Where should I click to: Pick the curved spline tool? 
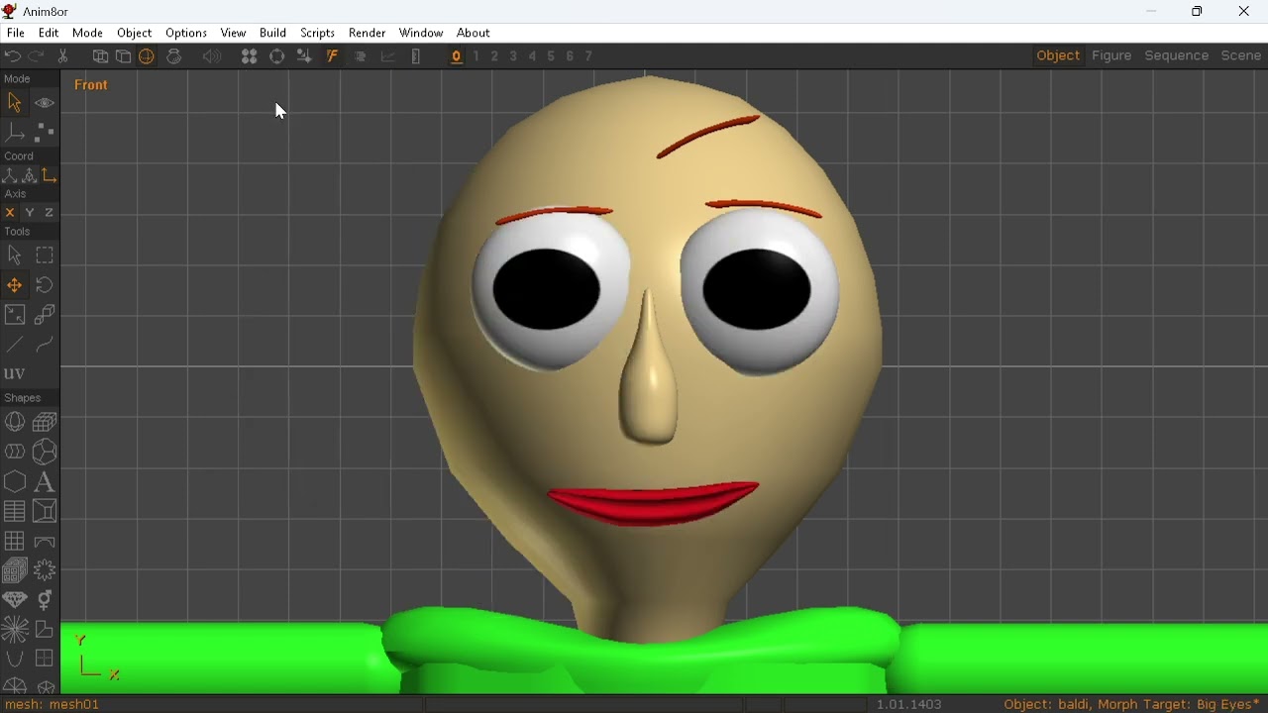pos(45,345)
